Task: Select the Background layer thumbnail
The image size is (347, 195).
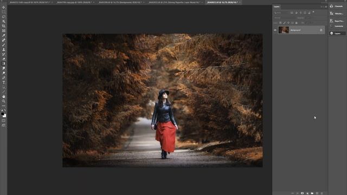Action: click(x=284, y=30)
